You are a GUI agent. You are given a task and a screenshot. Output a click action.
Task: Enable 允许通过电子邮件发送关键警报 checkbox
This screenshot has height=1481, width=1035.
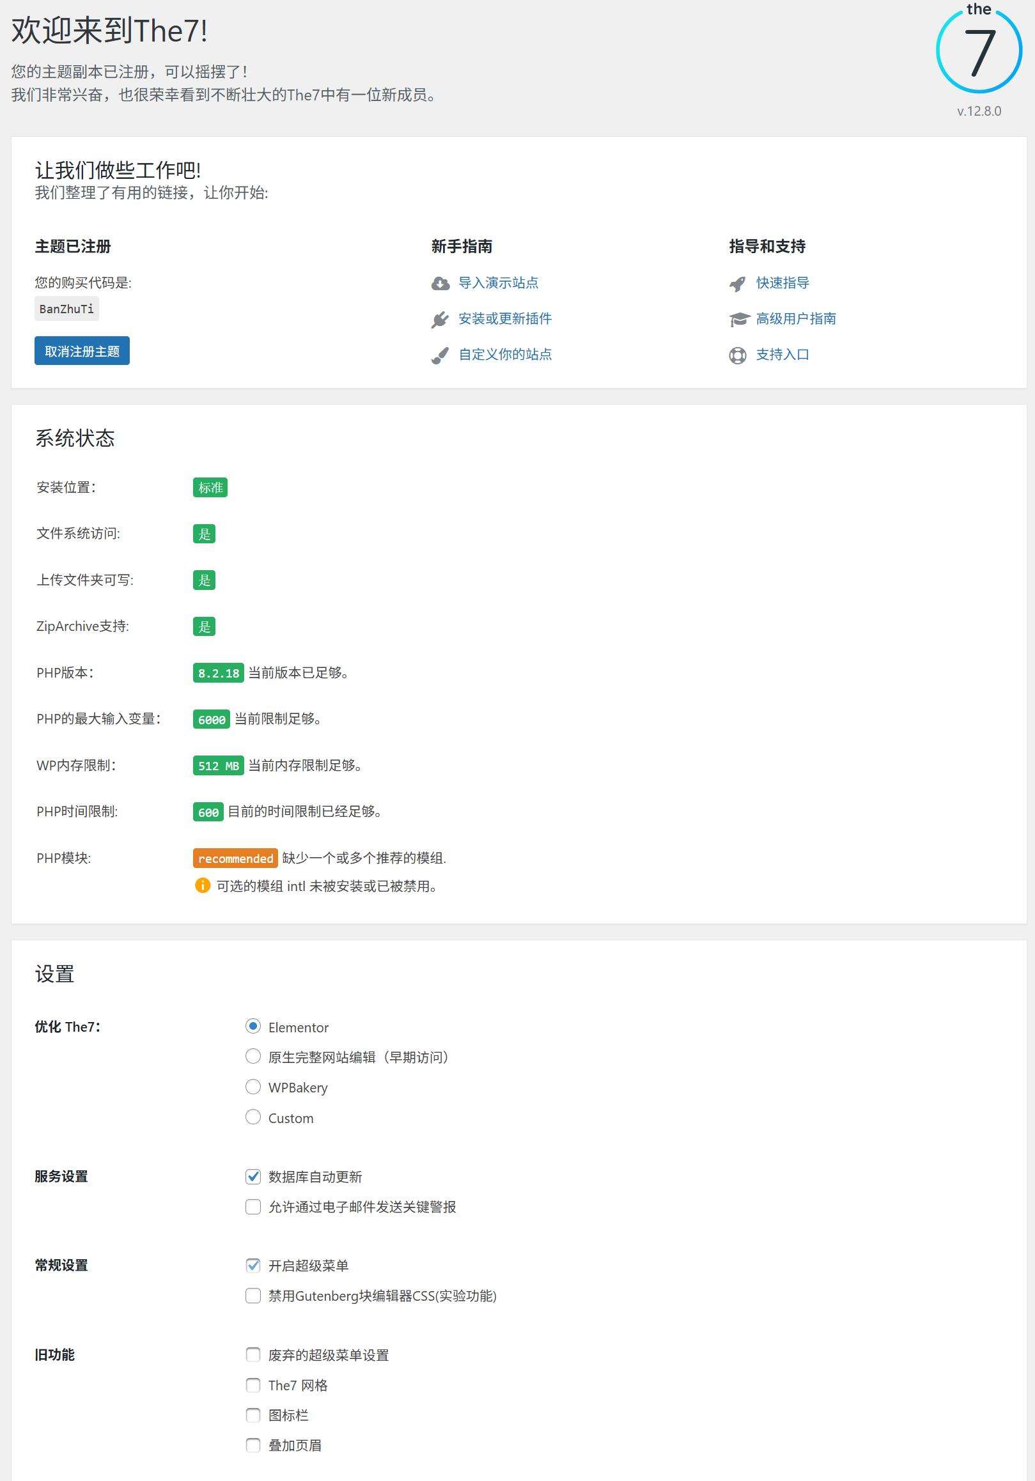(x=253, y=1206)
